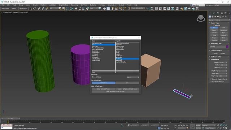Click the Align tool icon

click(152, 9)
